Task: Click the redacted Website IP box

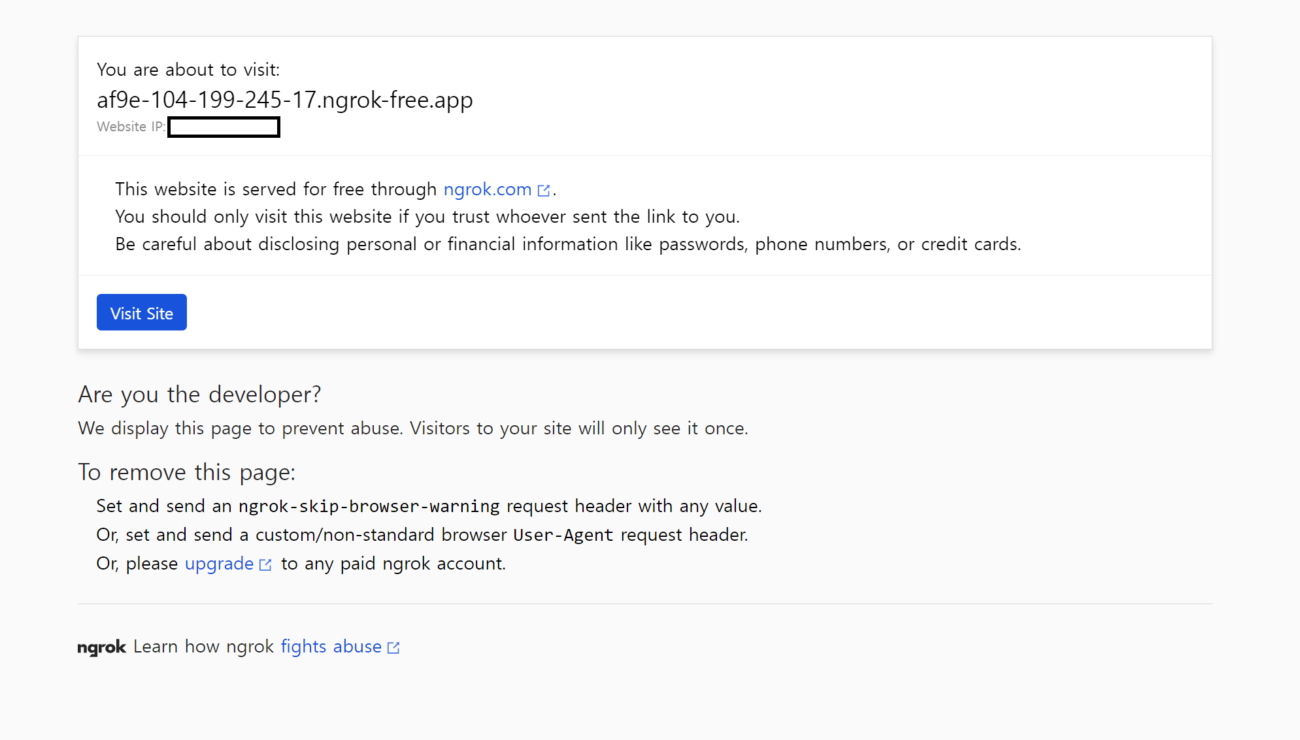Action: click(x=224, y=127)
